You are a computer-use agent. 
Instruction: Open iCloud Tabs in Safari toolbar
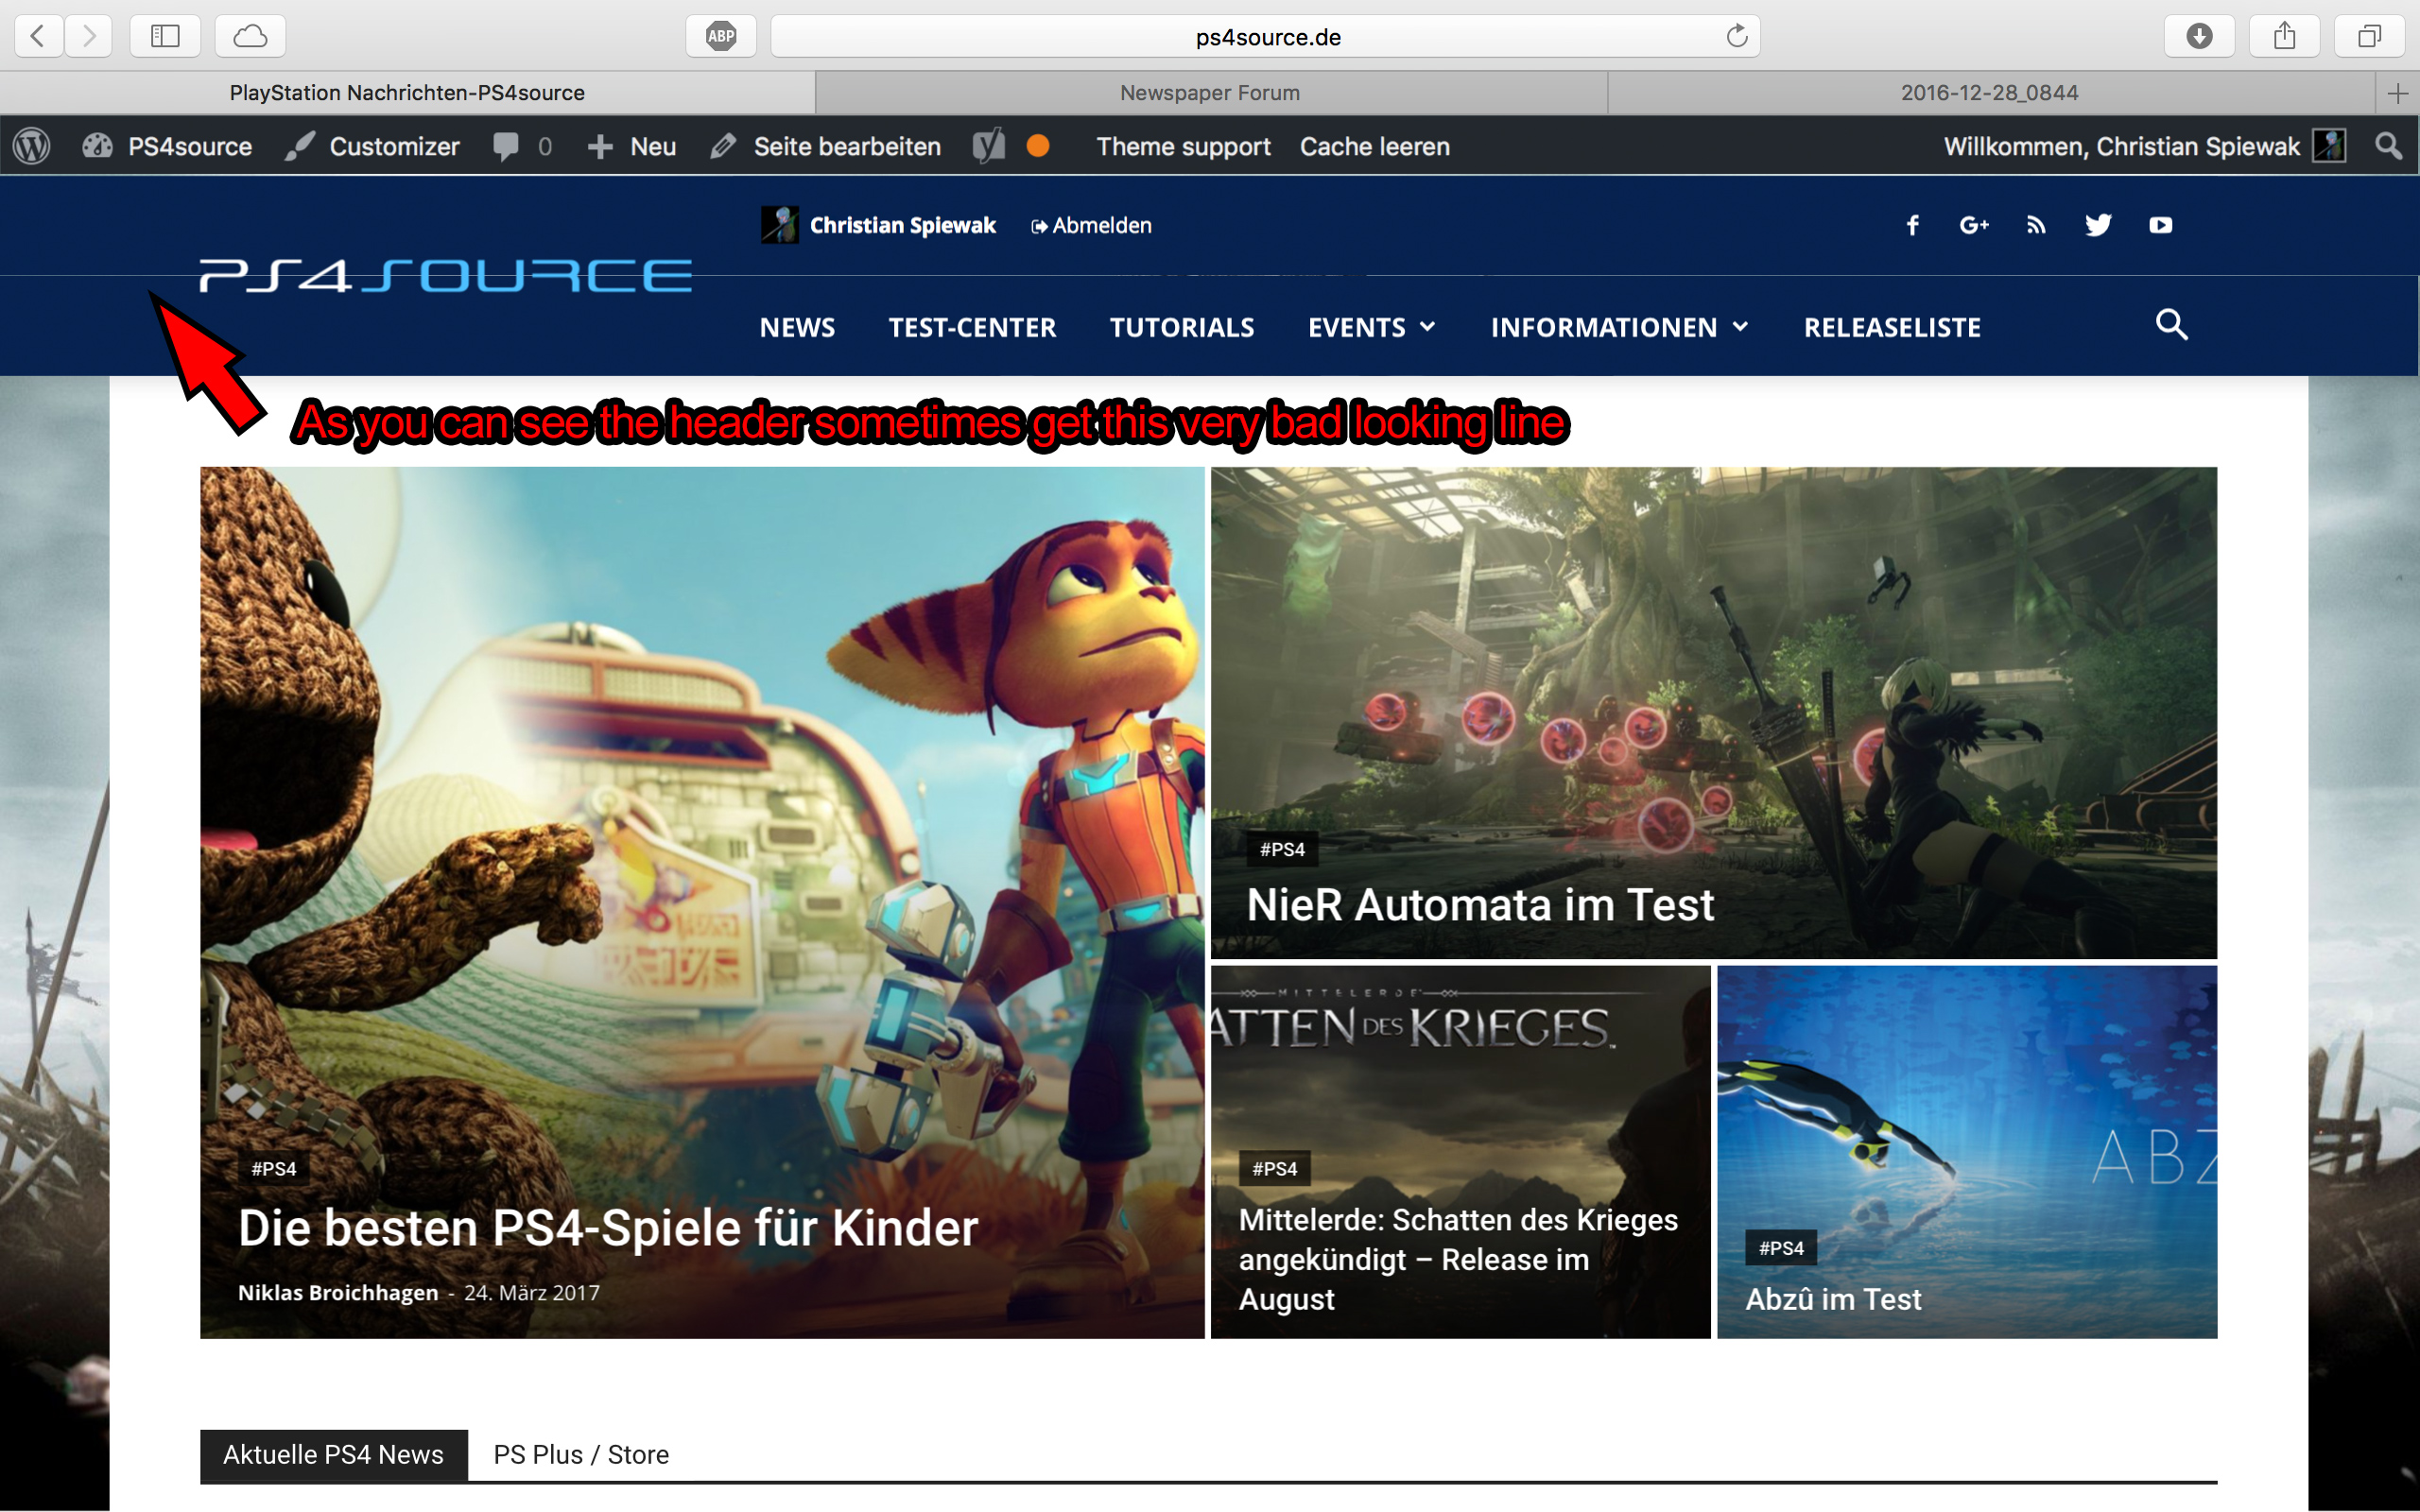pos(250,36)
